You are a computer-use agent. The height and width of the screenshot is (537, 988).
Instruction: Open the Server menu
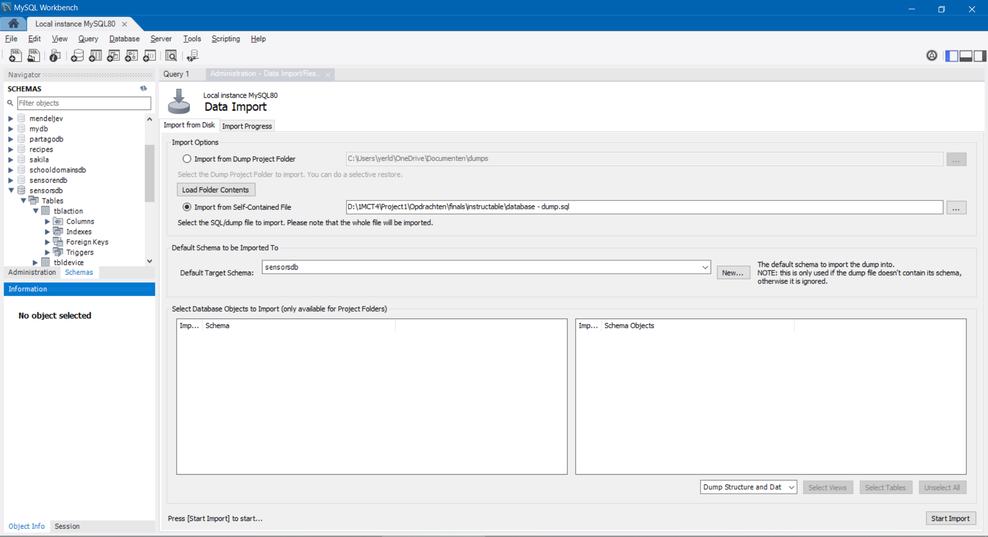pyautogui.click(x=161, y=39)
